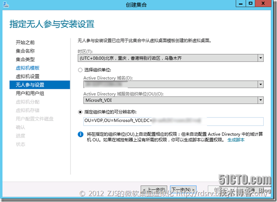Go to '开始之前' wizard step

[x=25, y=43]
